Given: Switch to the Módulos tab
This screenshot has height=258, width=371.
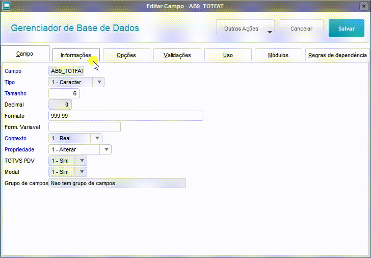Looking at the screenshot, I should [x=278, y=55].
